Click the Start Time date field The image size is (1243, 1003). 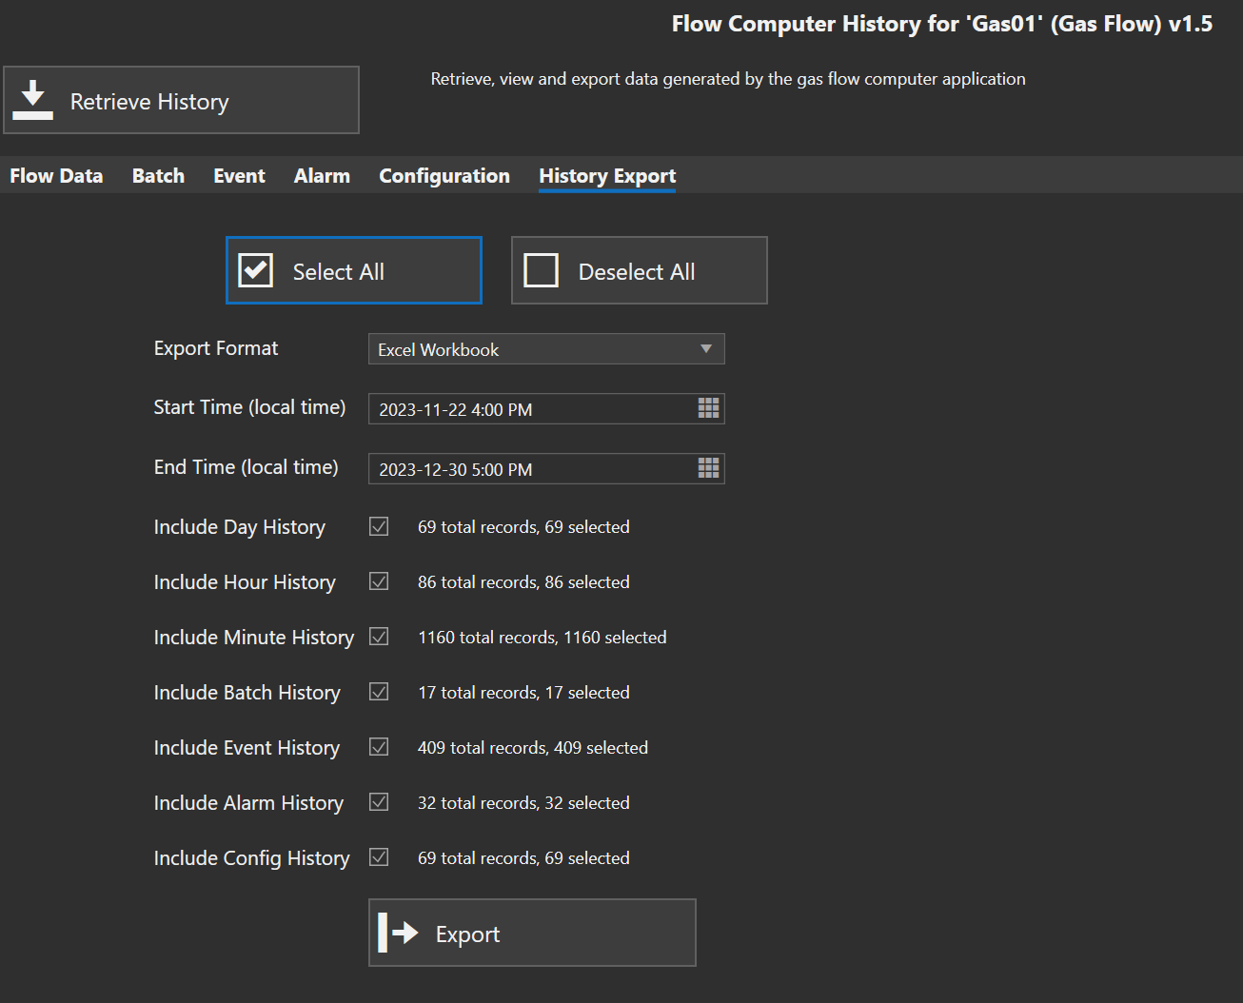click(528, 409)
